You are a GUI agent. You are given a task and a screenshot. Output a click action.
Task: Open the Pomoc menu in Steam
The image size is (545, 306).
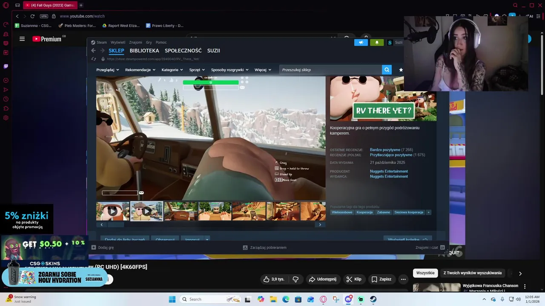click(x=161, y=42)
